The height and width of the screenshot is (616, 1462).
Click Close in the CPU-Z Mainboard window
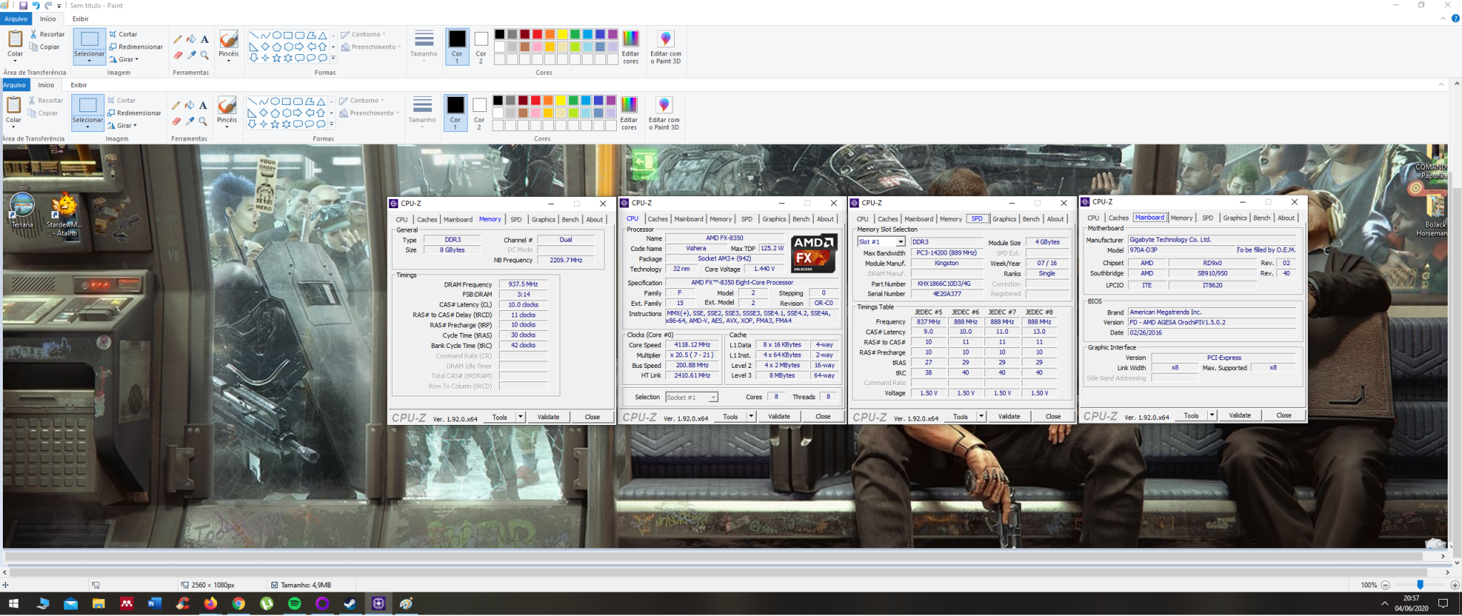[x=1284, y=416]
